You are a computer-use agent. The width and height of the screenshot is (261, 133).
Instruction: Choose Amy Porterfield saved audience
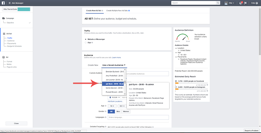[113, 76]
